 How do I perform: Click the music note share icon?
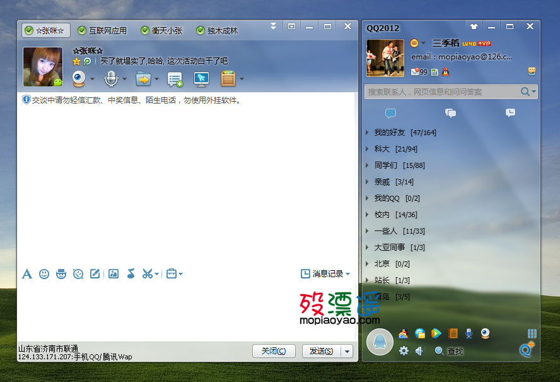pyautogui.click(x=131, y=274)
